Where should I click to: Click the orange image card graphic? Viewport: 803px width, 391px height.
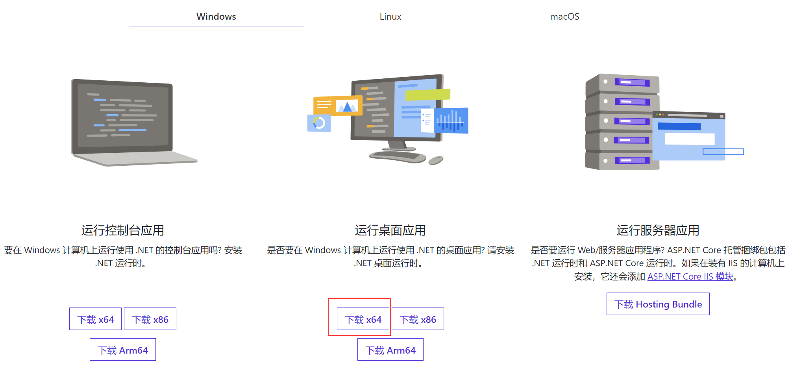(x=338, y=105)
